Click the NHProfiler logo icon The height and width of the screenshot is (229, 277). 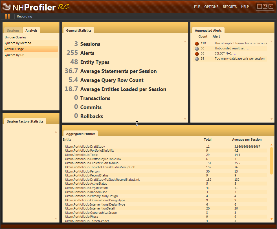click(7, 7)
